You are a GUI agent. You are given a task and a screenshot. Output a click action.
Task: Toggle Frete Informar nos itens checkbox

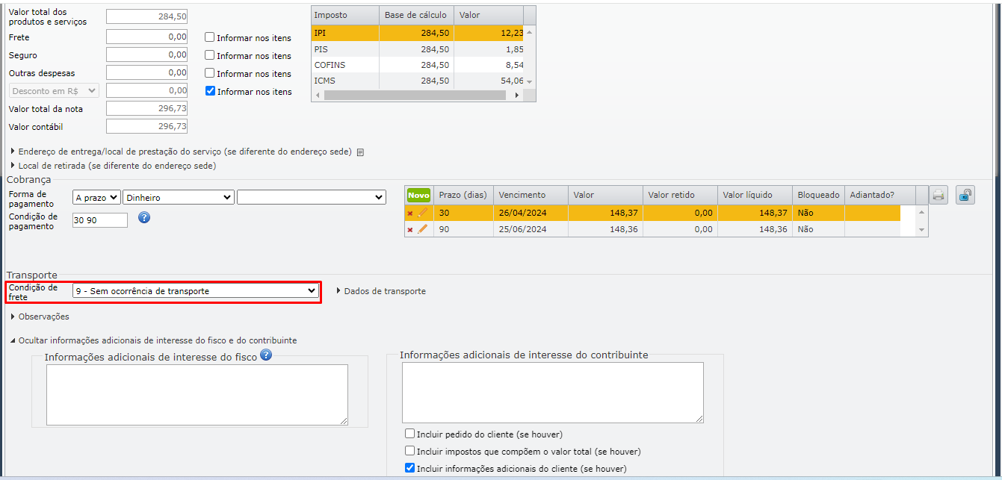210,37
